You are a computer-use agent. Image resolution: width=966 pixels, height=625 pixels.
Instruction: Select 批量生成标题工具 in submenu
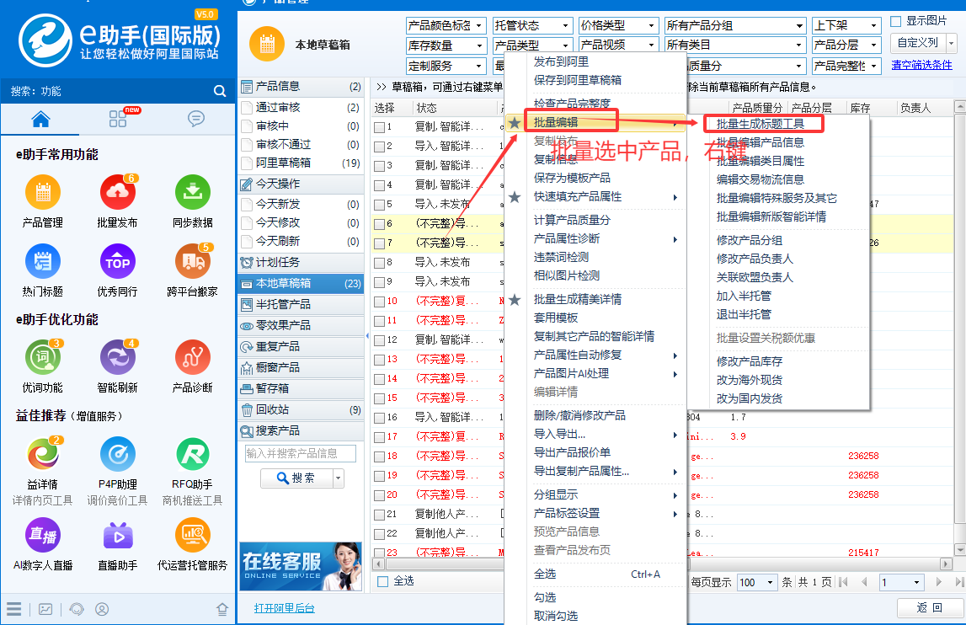[x=761, y=124]
